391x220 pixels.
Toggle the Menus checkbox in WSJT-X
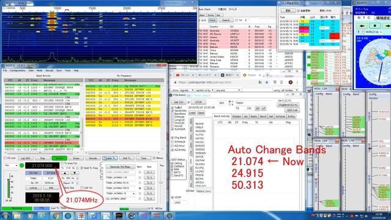coord(154,158)
